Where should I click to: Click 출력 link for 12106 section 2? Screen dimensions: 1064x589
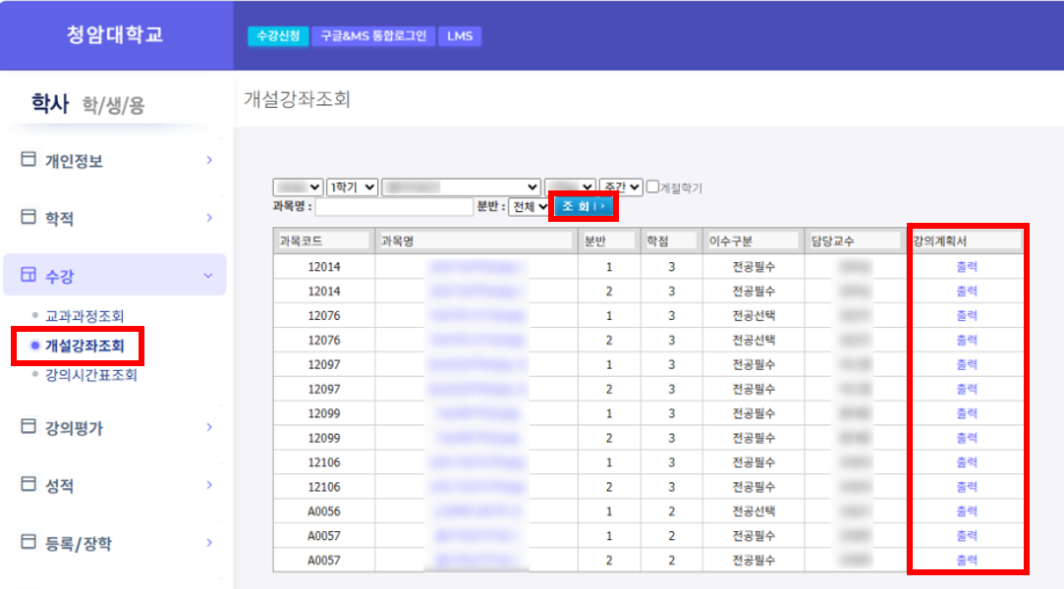(x=967, y=487)
